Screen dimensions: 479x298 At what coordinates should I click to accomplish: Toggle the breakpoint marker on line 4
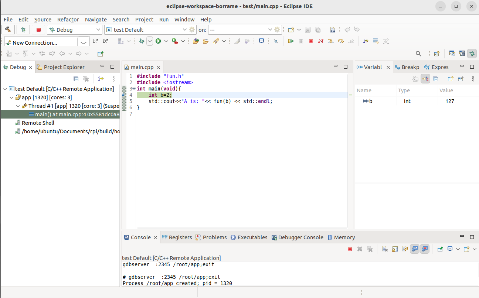tap(124, 95)
